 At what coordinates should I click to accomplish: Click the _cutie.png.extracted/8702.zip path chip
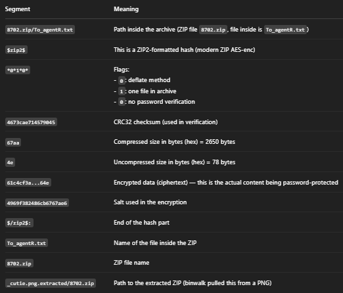pos(51,283)
